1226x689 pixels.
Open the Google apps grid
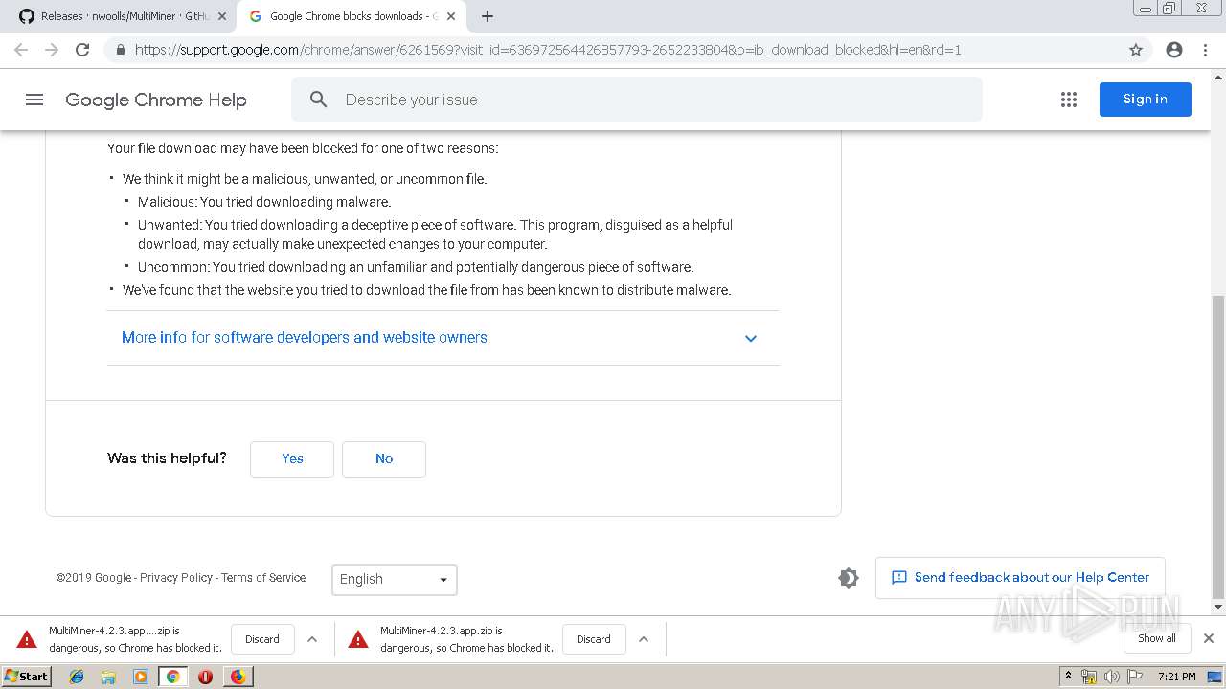[1069, 100]
